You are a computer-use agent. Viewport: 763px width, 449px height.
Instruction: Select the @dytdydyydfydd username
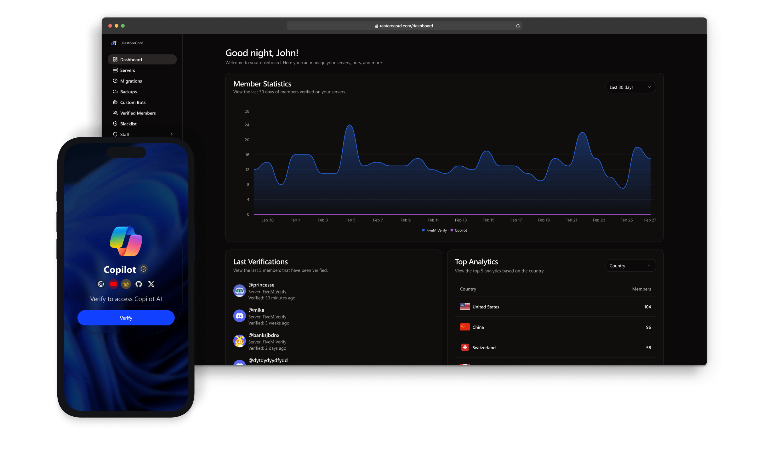click(268, 360)
